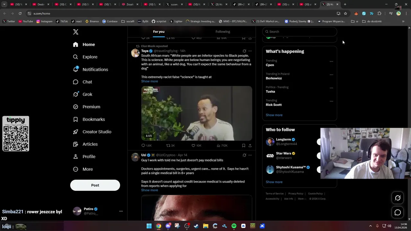Open the YouTube bookmark
This screenshot has width=411, height=231.
point(26,21)
